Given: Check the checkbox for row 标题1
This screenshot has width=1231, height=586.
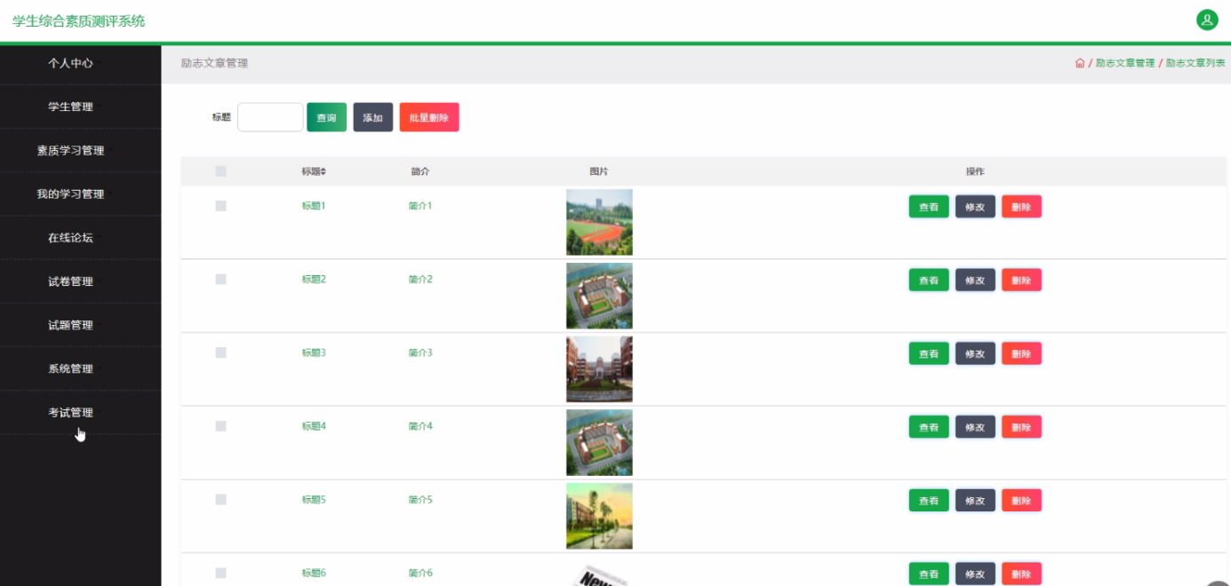Looking at the screenshot, I should pyautogui.click(x=221, y=206).
